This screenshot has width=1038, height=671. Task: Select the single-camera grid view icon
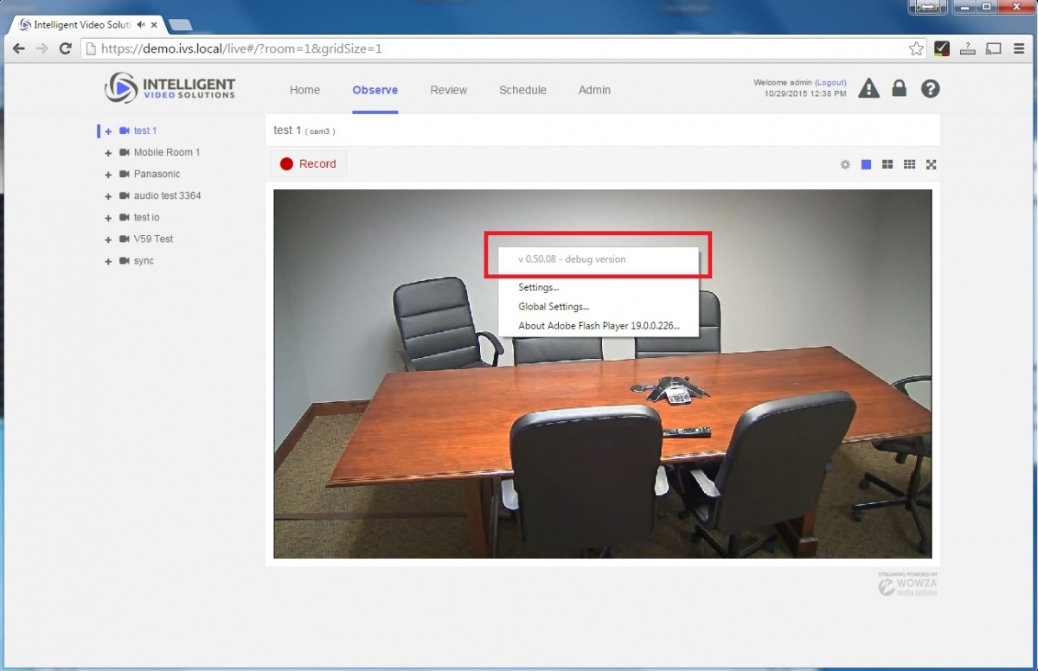coord(866,164)
